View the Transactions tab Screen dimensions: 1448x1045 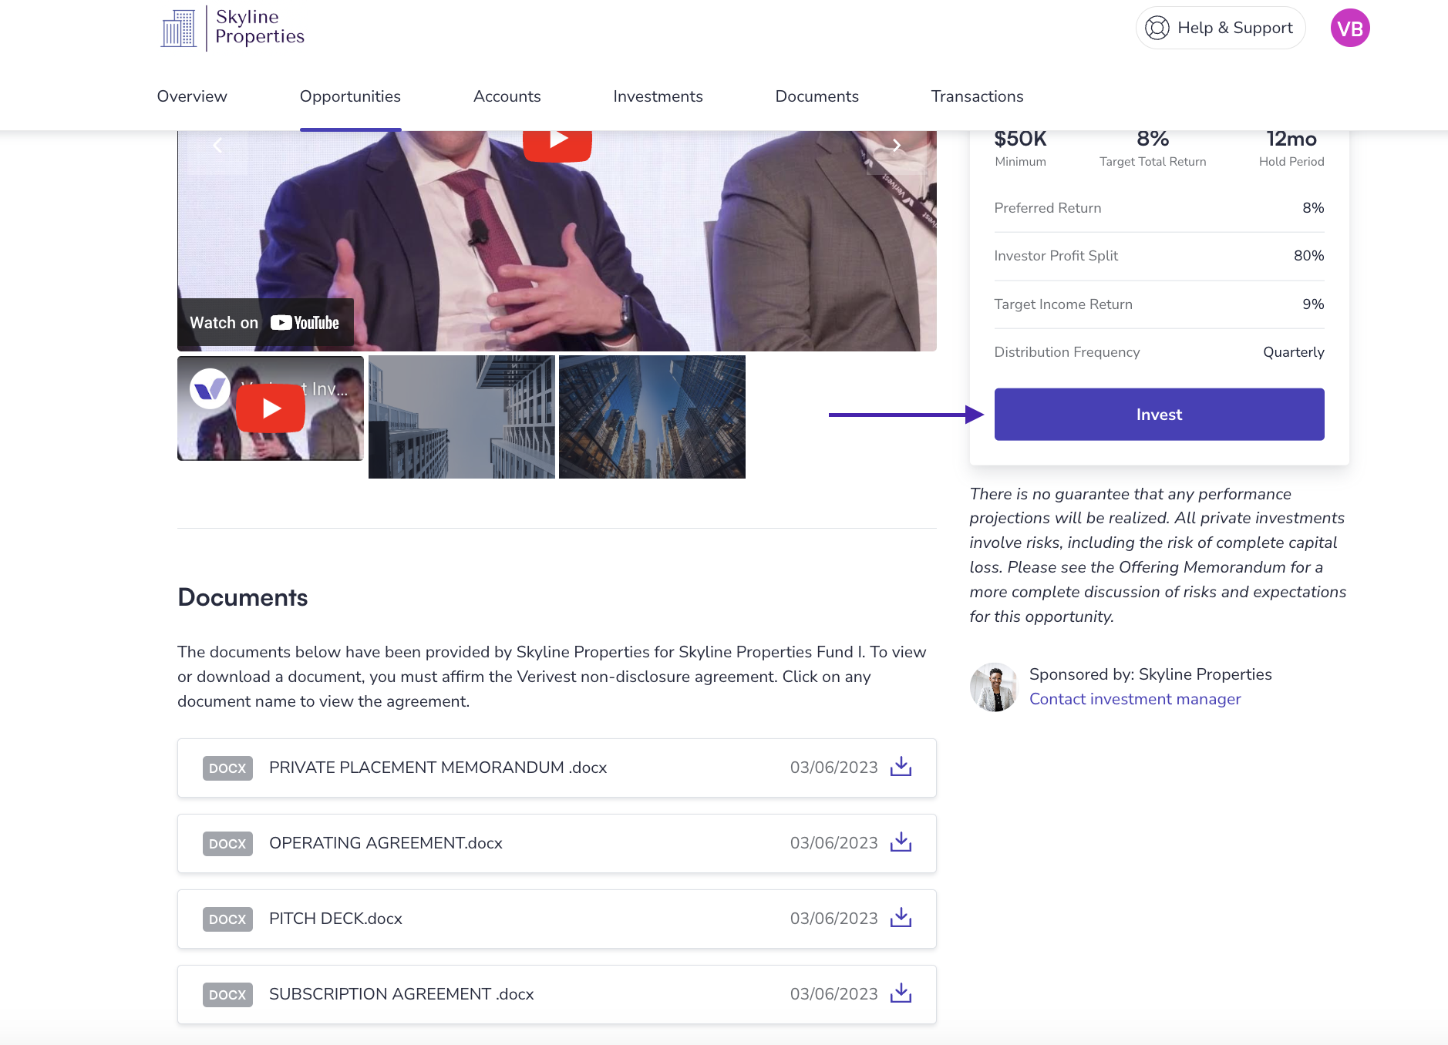(x=977, y=96)
